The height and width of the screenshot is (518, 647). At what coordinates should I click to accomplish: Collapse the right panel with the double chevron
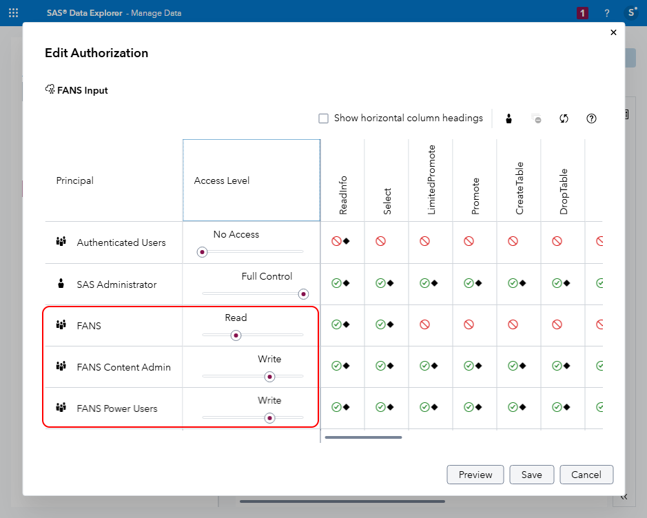click(x=624, y=496)
